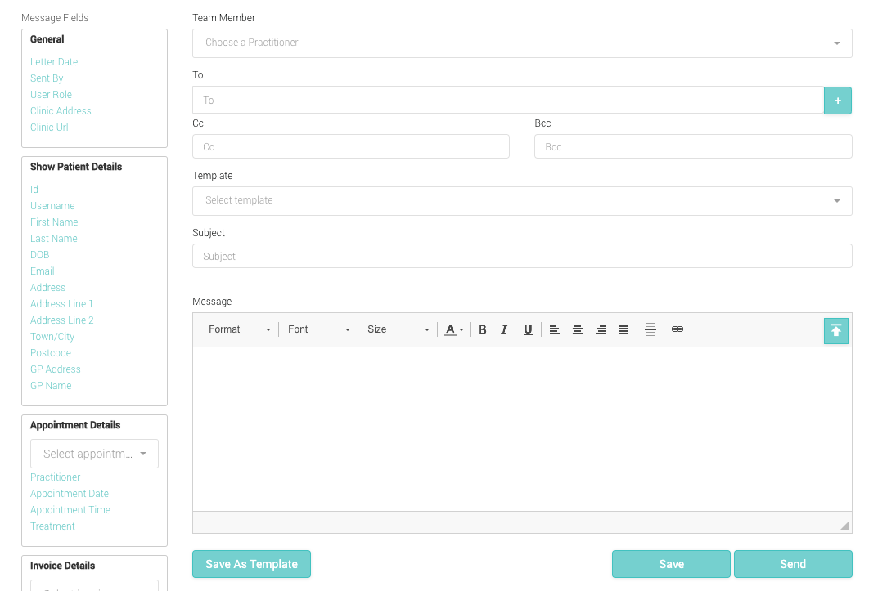Toggle italic formatting in the message editor

coord(504,329)
